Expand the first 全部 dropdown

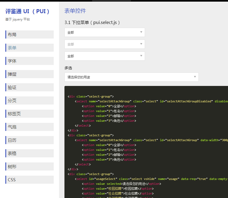tap(104, 32)
